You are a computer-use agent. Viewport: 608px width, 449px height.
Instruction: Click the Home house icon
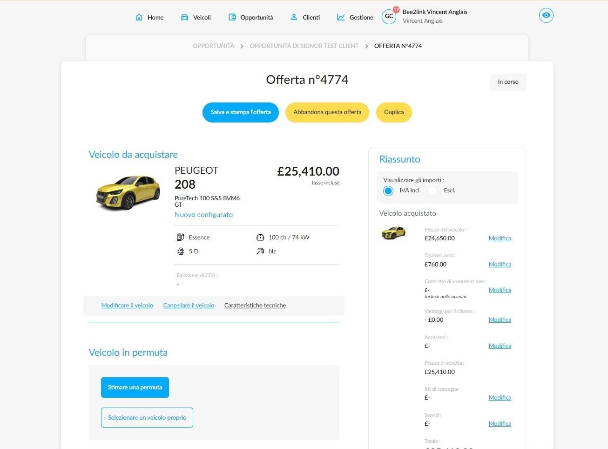[139, 17]
